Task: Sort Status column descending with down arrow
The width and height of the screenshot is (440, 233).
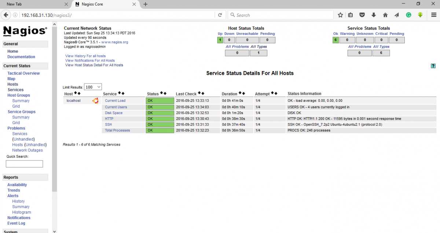Action: [x=165, y=93]
